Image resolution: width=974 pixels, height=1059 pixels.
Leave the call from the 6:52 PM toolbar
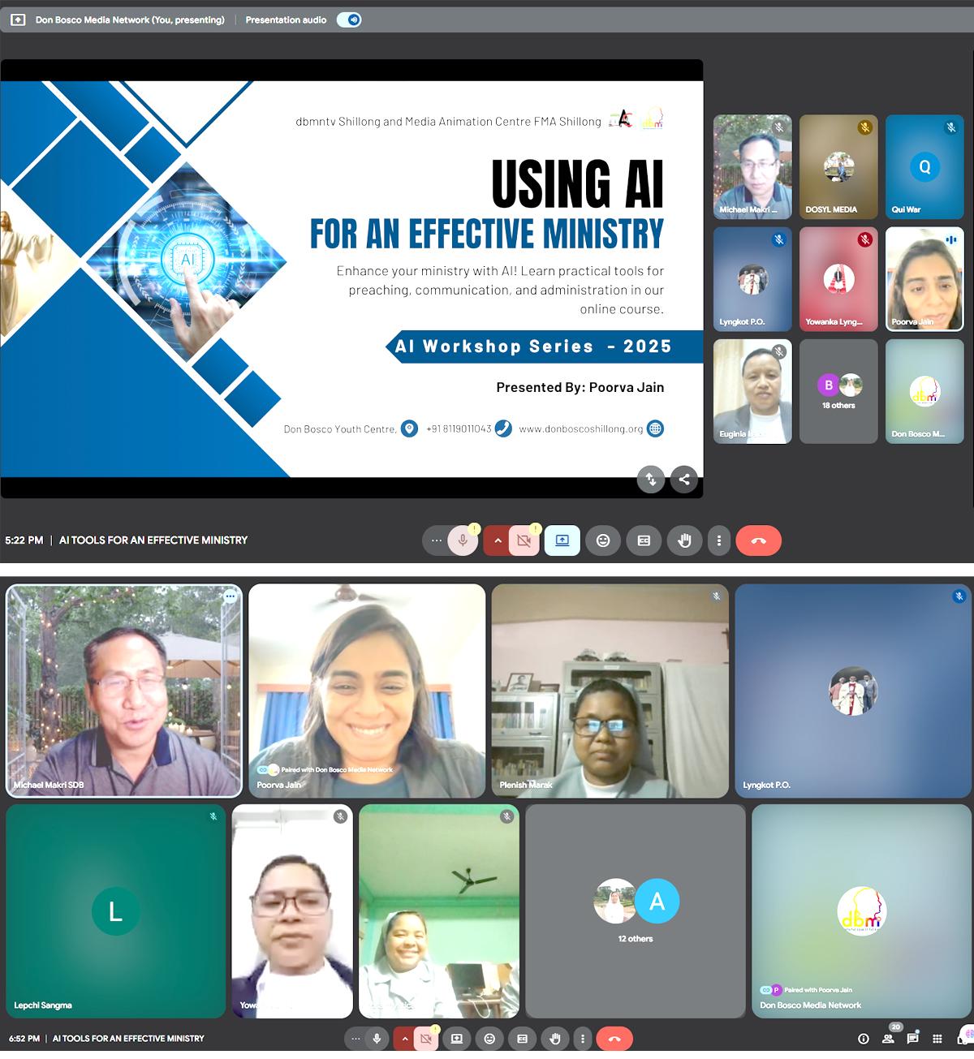click(x=614, y=1039)
